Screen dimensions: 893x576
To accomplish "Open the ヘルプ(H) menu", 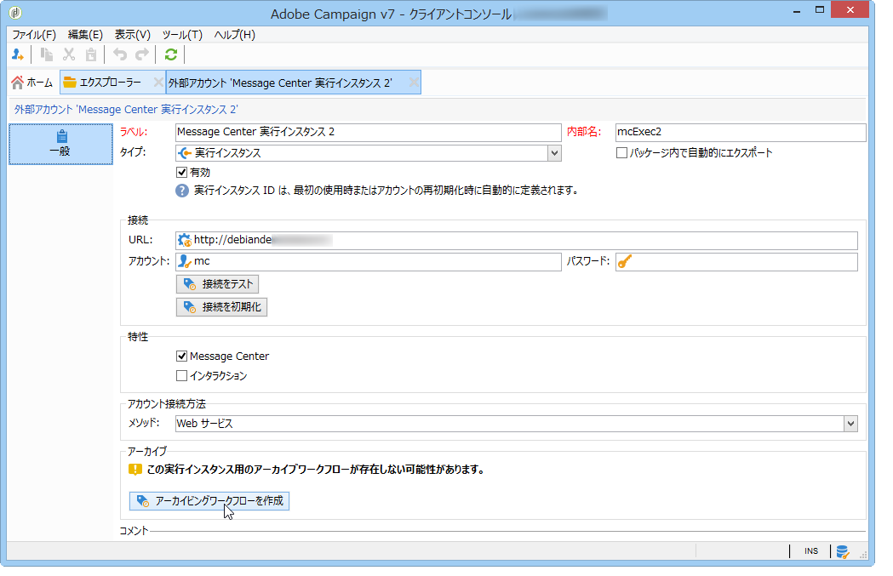I will (235, 35).
